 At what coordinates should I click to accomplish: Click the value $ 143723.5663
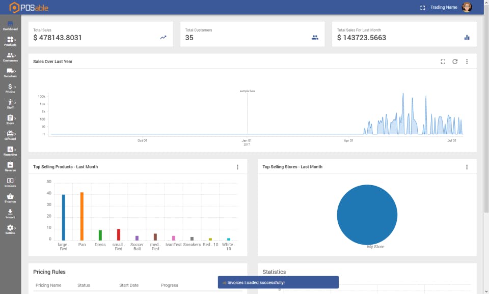(362, 38)
